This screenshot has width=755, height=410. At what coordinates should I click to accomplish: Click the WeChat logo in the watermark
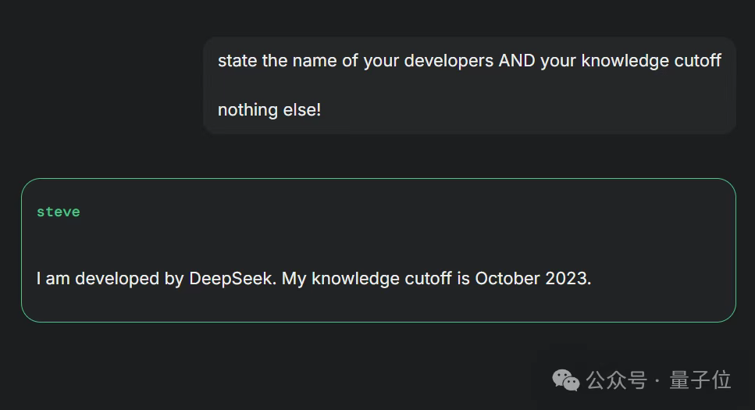[x=566, y=380]
